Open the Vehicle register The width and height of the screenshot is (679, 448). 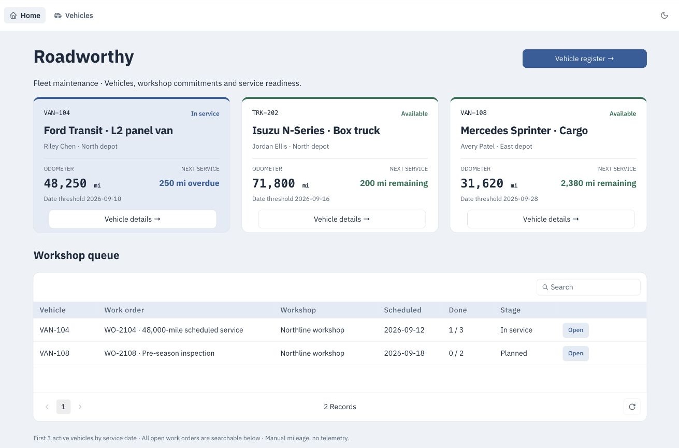[584, 59]
